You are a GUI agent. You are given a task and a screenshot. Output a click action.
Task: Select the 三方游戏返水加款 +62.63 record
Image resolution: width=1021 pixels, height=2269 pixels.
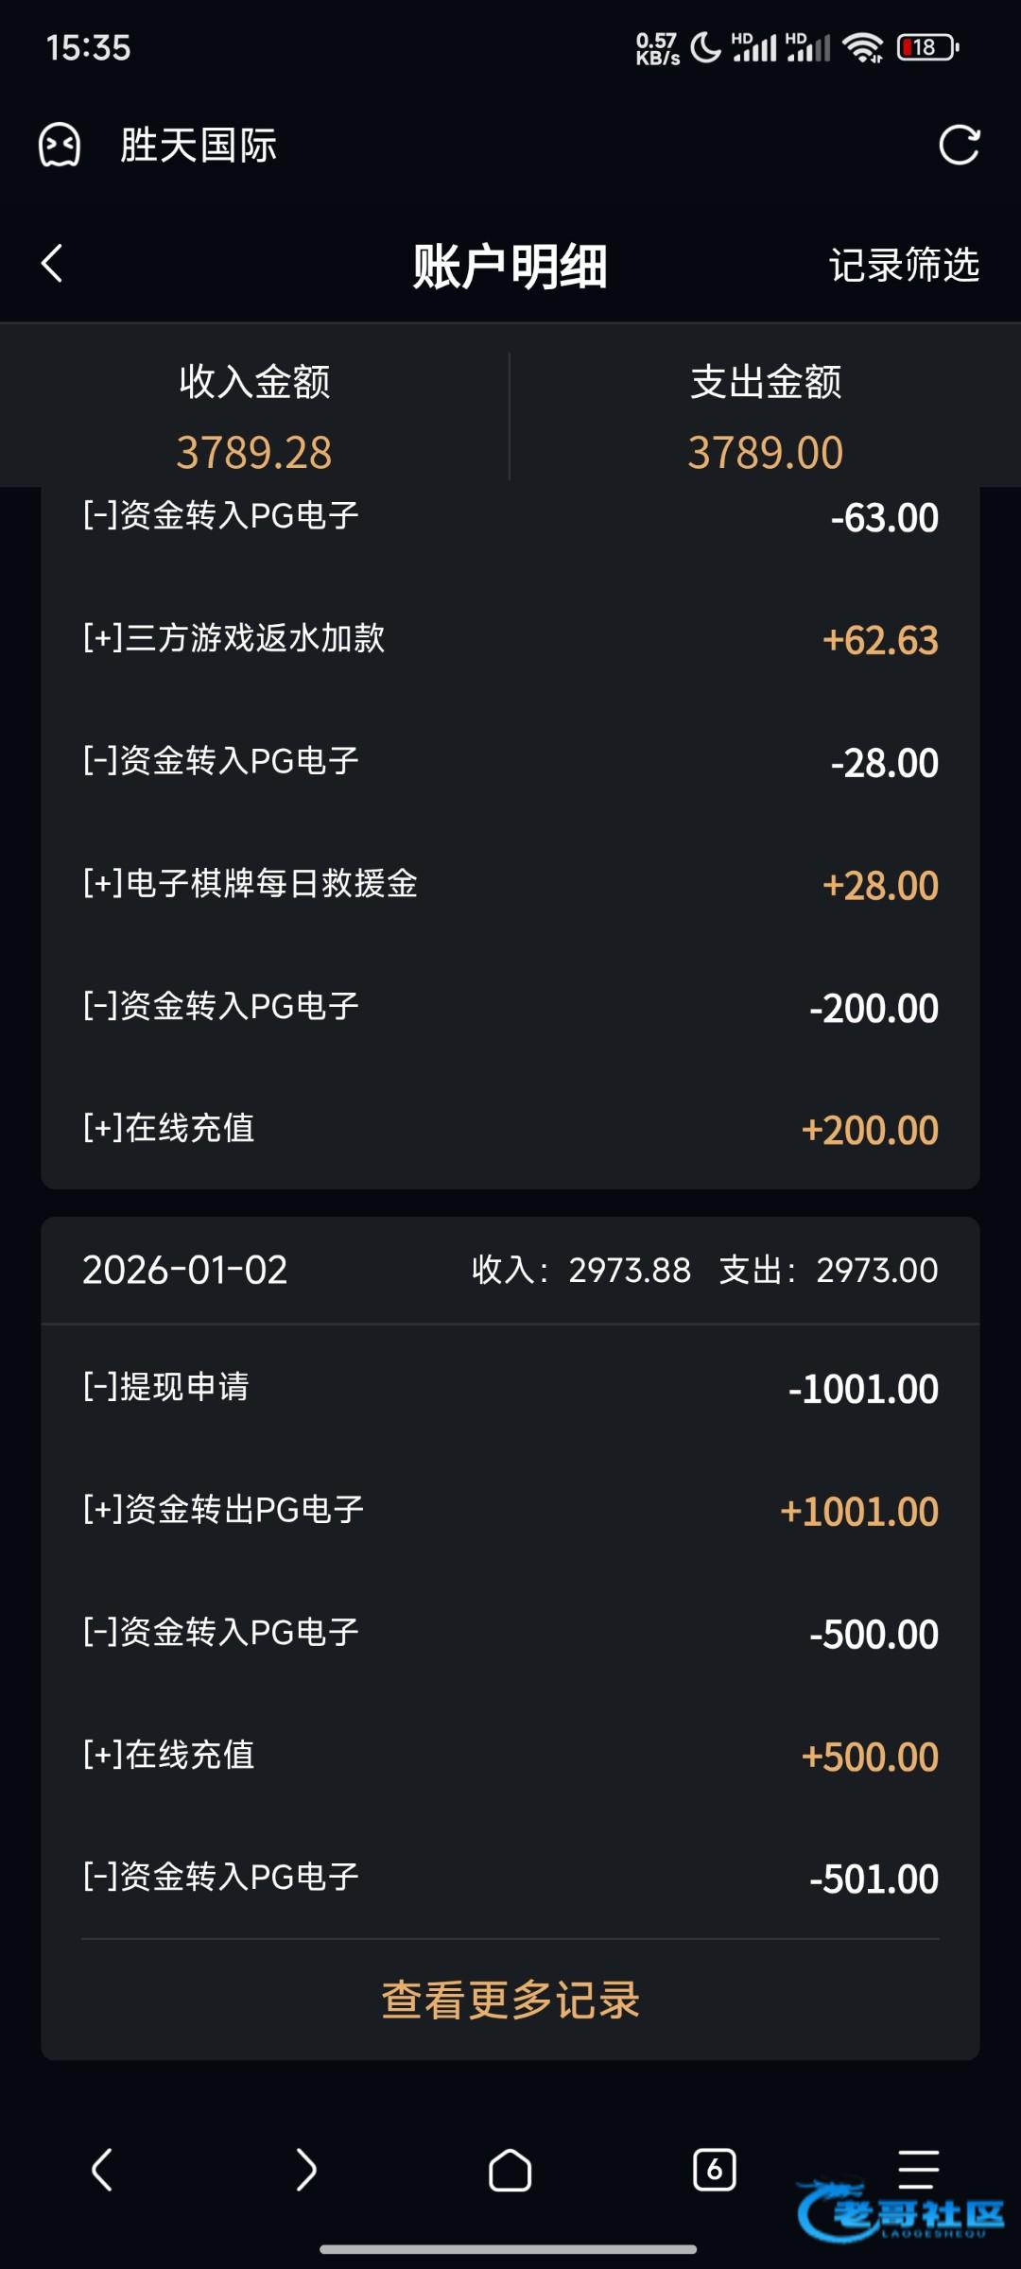click(510, 639)
